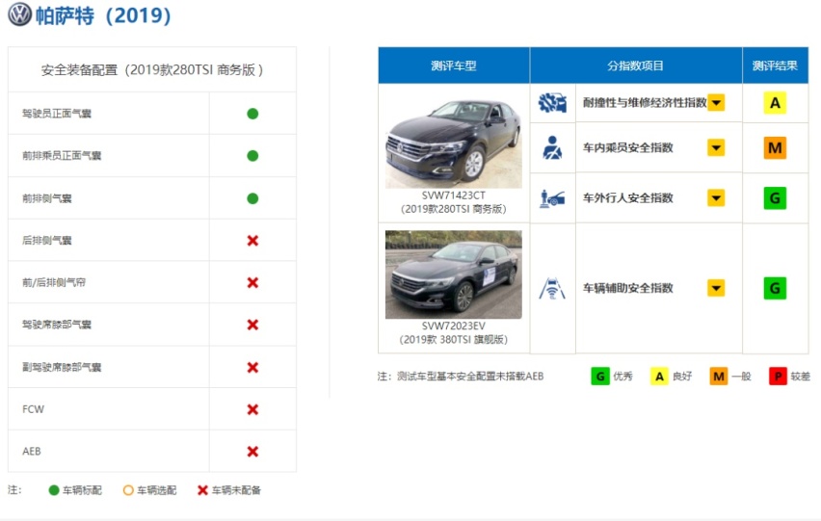Open the SVW72023EV car photo
Screen dimensions: 821x521
(x=454, y=274)
